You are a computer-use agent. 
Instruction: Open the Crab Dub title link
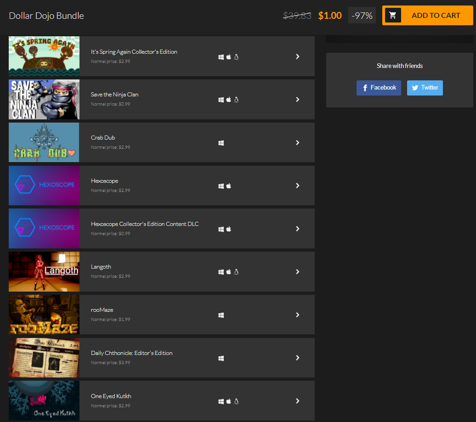[x=103, y=138]
